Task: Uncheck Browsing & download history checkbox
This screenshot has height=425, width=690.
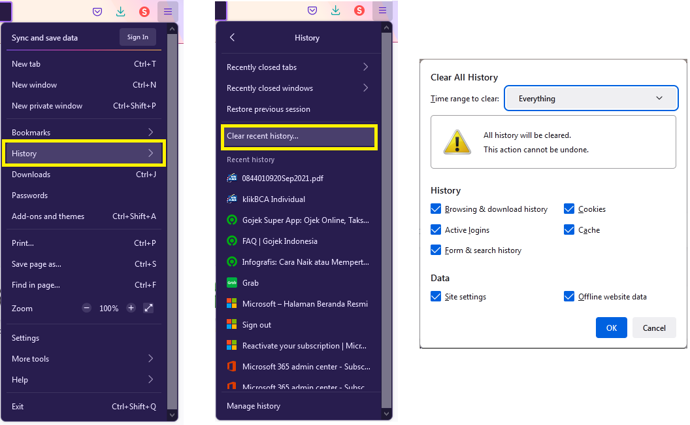Action: coord(436,209)
